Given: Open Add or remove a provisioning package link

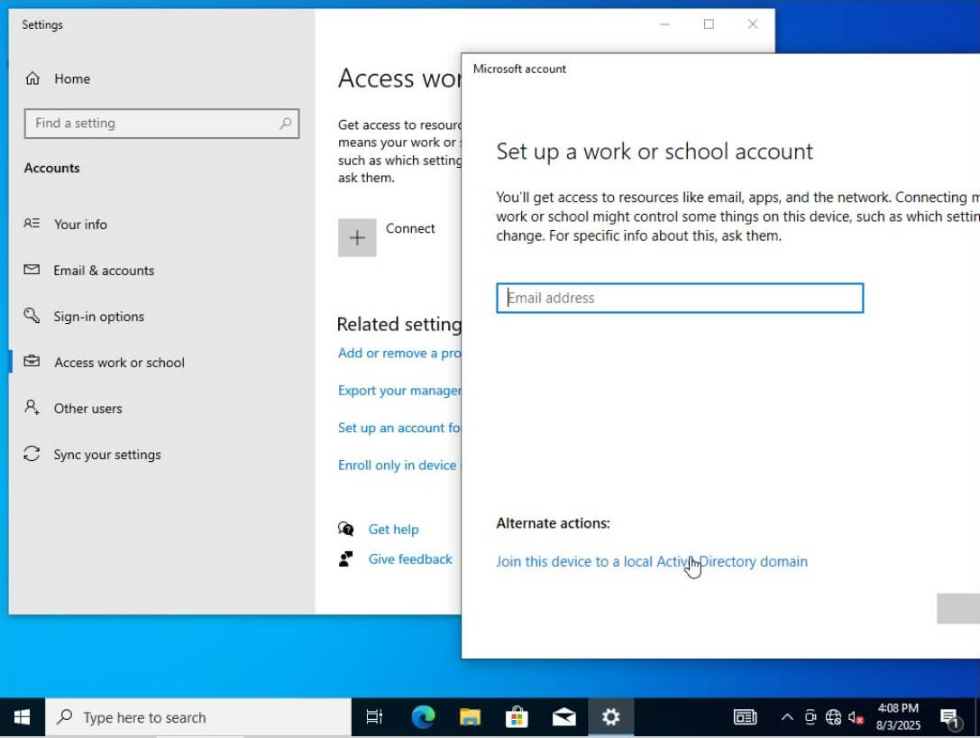Looking at the screenshot, I should coord(399,354).
